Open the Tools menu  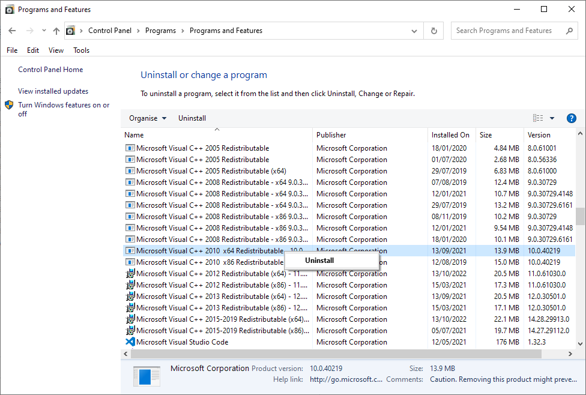click(81, 50)
